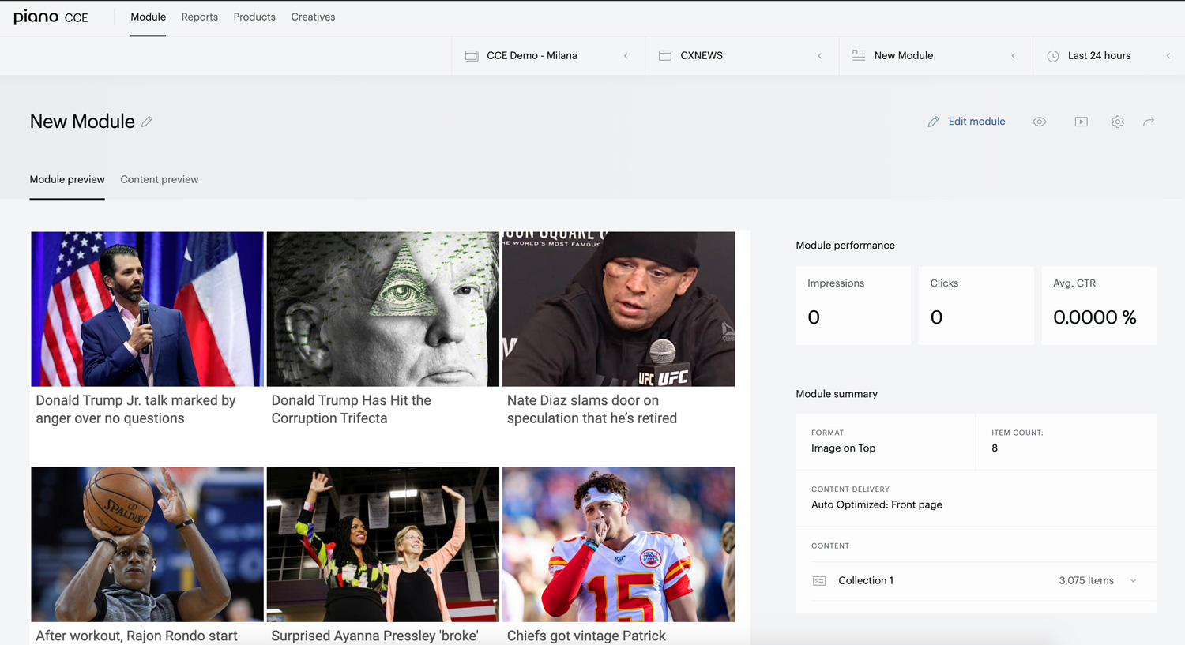This screenshot has height=645, width=1185.
Task: Click the clock icon next to Last 24 hours
Action: click(1053, 56)
